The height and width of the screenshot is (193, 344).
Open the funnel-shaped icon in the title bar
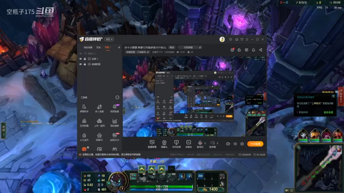pyautogui.click(x=242, y=39)
